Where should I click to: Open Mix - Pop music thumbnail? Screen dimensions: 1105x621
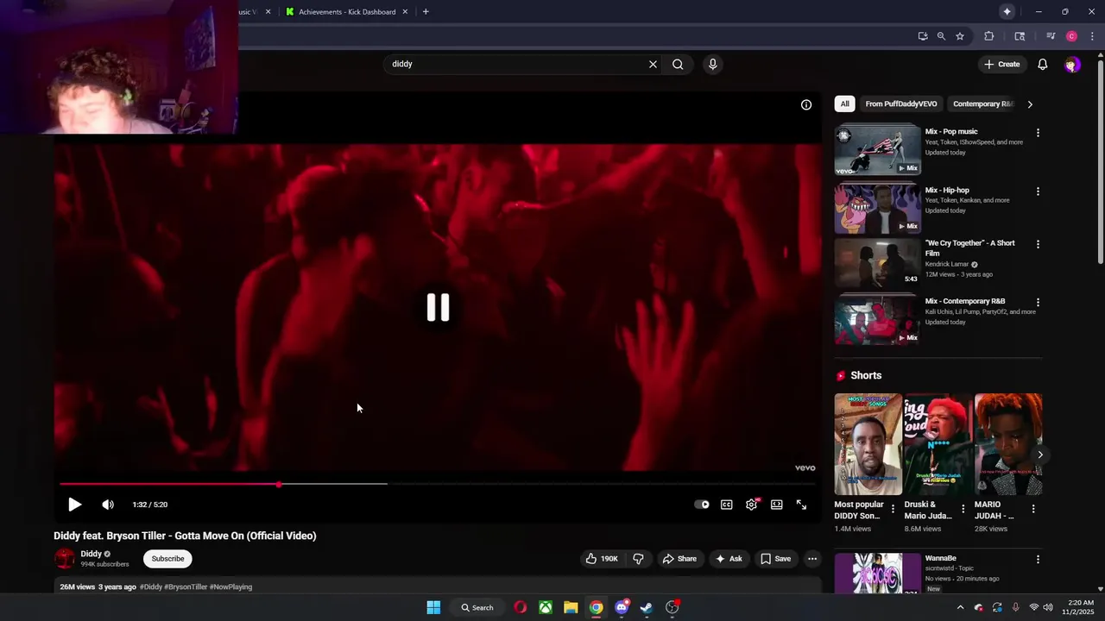(877, 150)
